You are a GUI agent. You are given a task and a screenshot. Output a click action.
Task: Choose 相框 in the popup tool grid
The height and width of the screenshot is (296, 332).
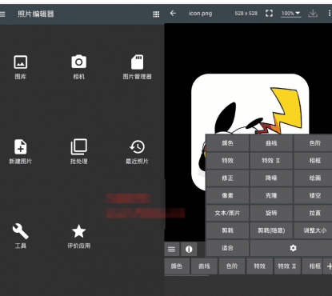coord(314,161)
